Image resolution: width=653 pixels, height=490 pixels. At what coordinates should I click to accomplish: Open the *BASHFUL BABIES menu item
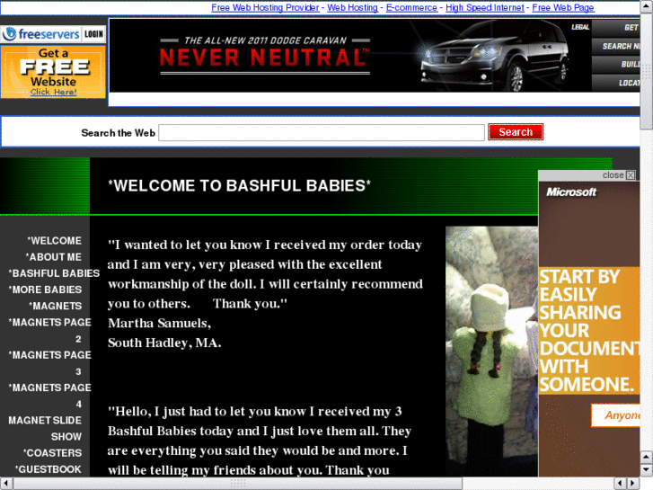[54, 273]
